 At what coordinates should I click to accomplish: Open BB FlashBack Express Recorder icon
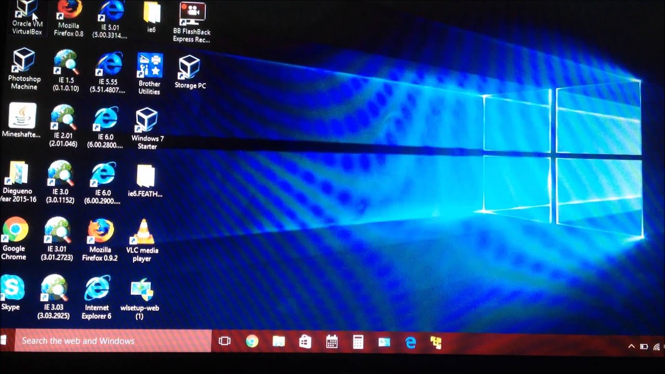point(192,22)
